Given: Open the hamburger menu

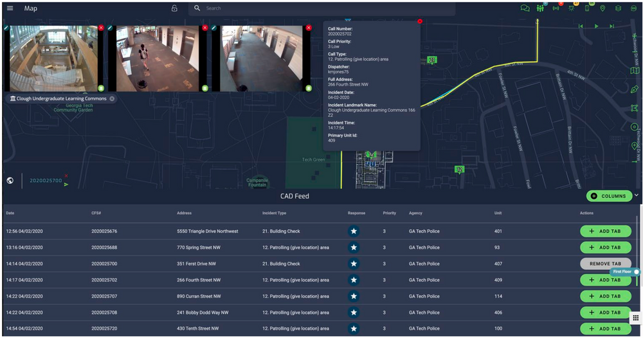Looking at the screenshot, I should [x=10, y=8].
